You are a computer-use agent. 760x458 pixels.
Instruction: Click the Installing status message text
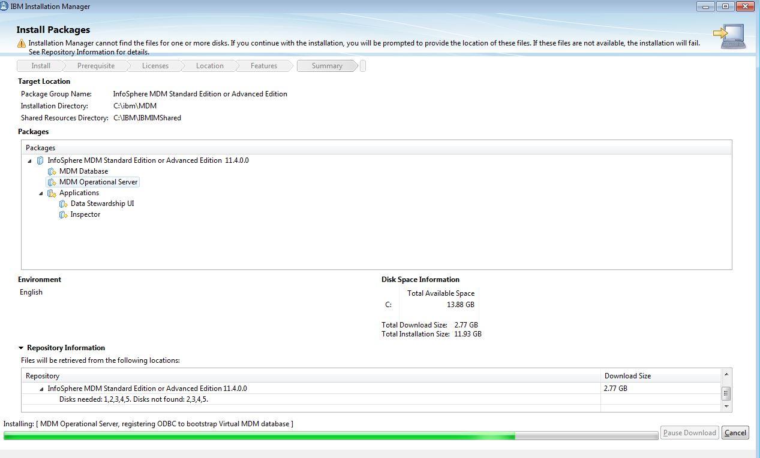[148, 424]
